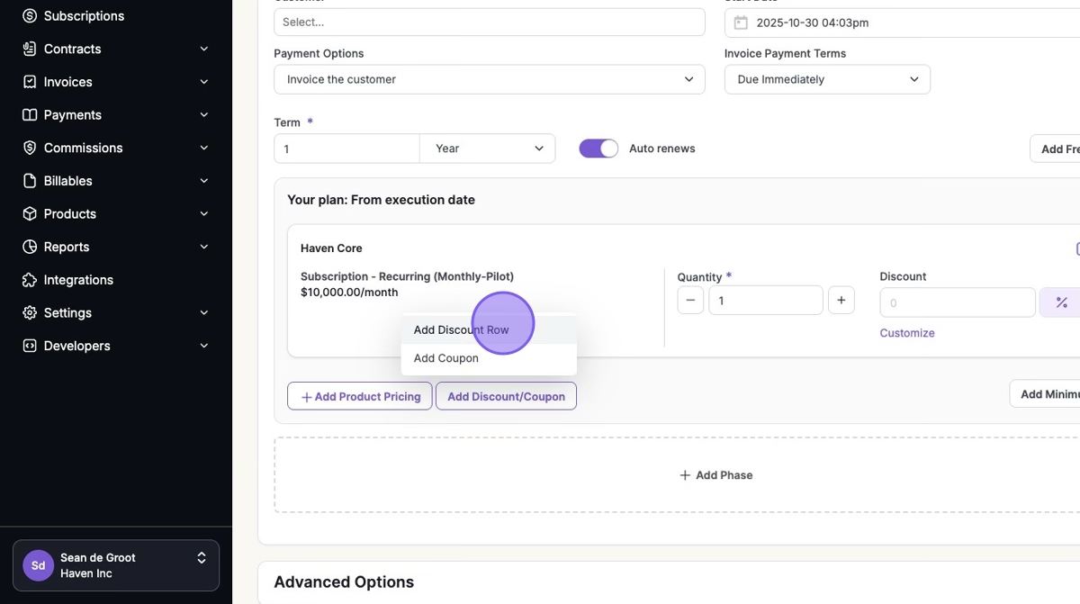Screen dimensions: 1080x604
Task: Open the Invoice Payment Terms dropdown
Action: pyautogui.click(x=826, y=79)
